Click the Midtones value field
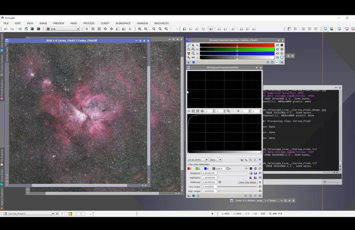355x230 pixels. (x=209, y=182)
